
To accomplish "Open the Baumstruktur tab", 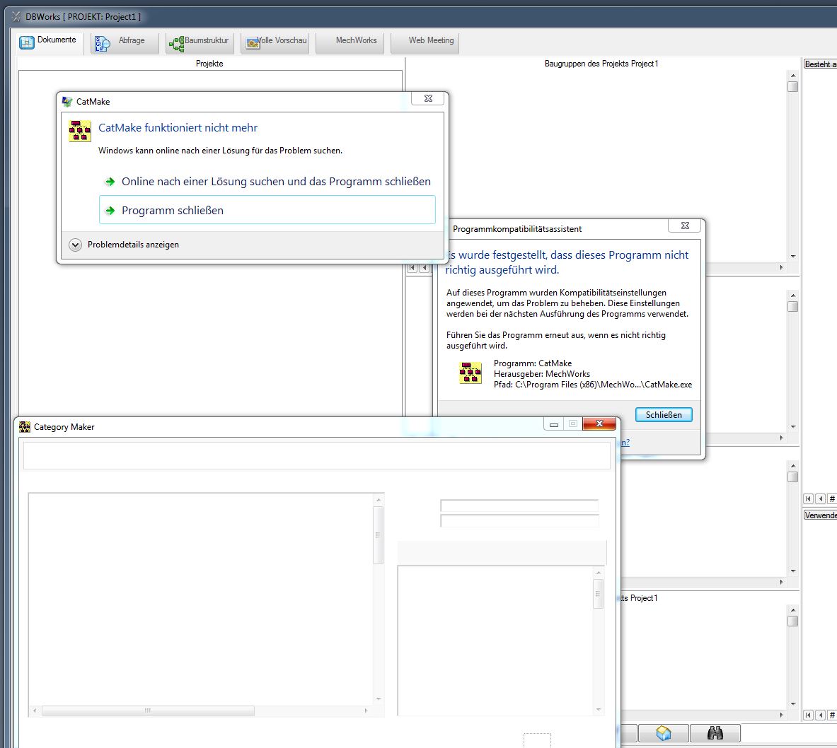I will point(200,42).
